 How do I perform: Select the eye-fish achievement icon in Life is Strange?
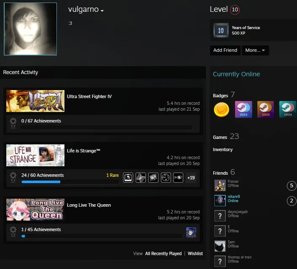pyautogui.click(x=178, y=178)
